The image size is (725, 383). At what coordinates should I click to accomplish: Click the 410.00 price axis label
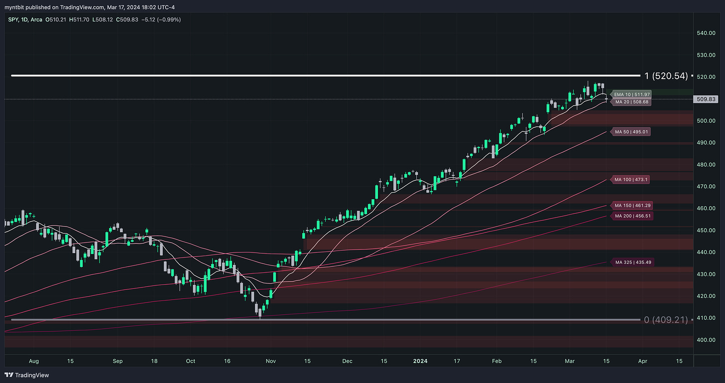tap(706, 318)
